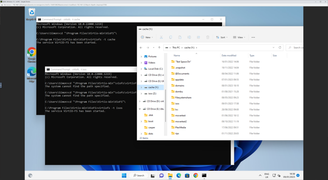The height and width of the screenshot is (180, 328).
Task: Expand the boot folder in navigation tree
Action: (x=141, y=121)
